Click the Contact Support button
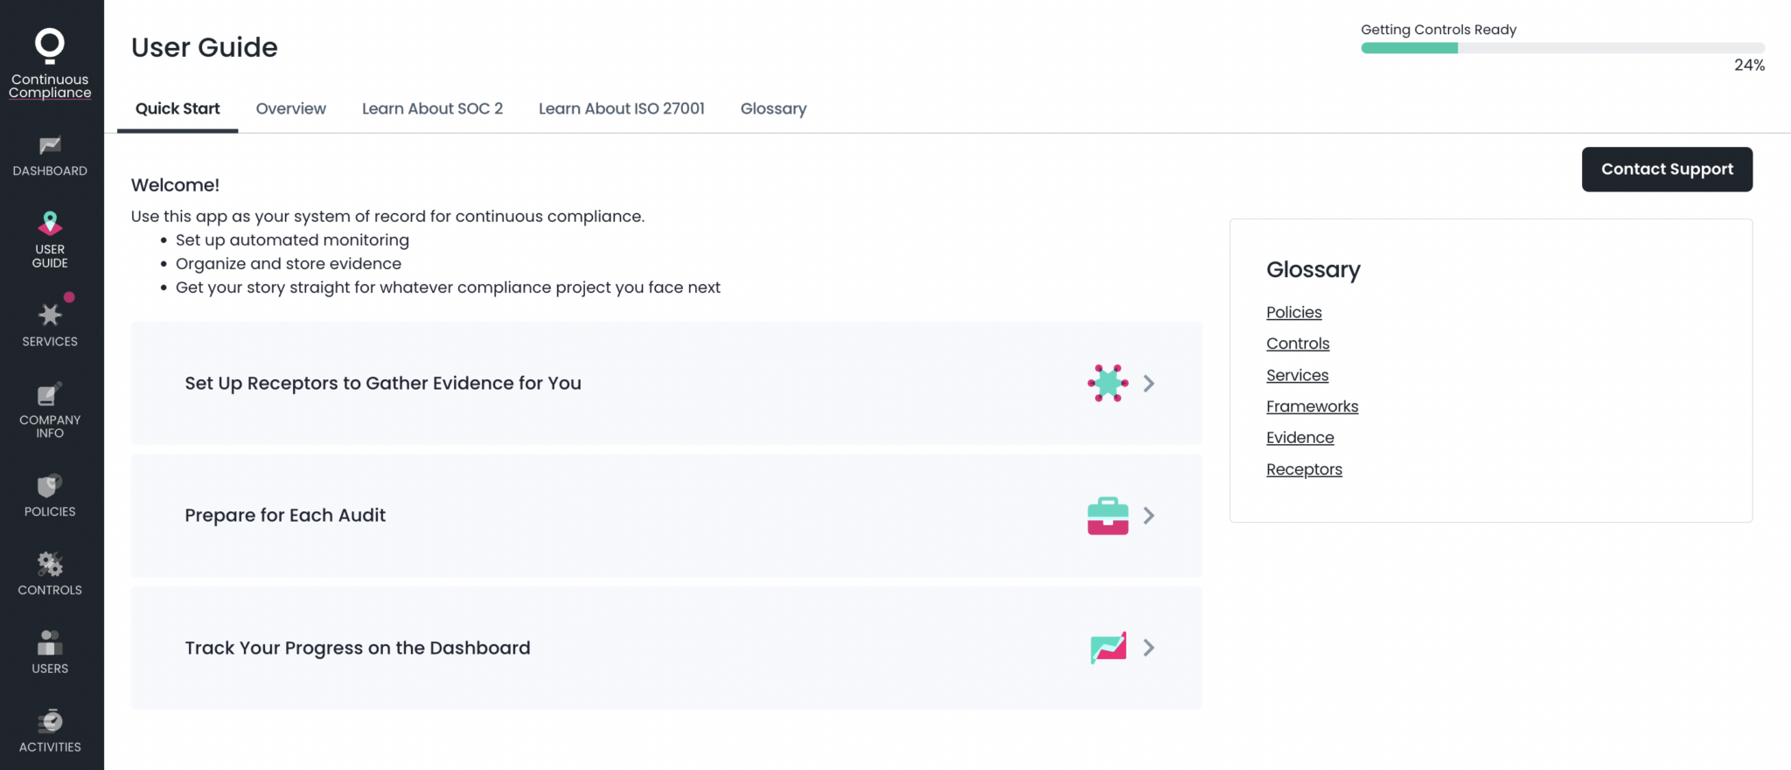The width and height of the screenshot is (1791, 770). 1666,170
